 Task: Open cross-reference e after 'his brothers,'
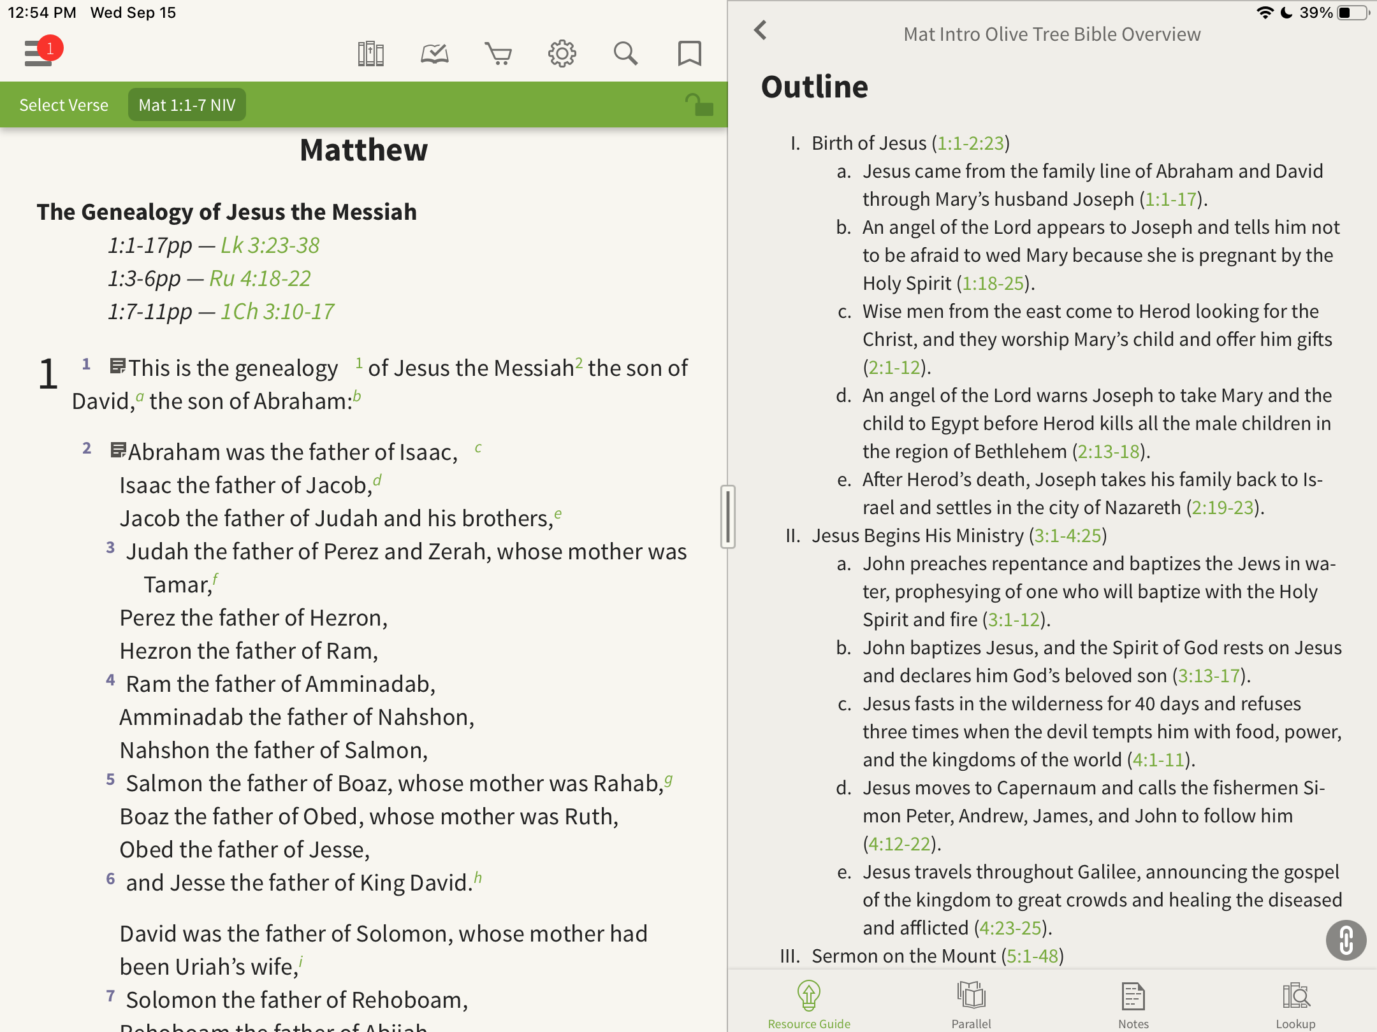click(x=558, y=514)
